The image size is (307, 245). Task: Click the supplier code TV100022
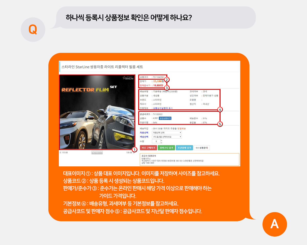(158, 114)
